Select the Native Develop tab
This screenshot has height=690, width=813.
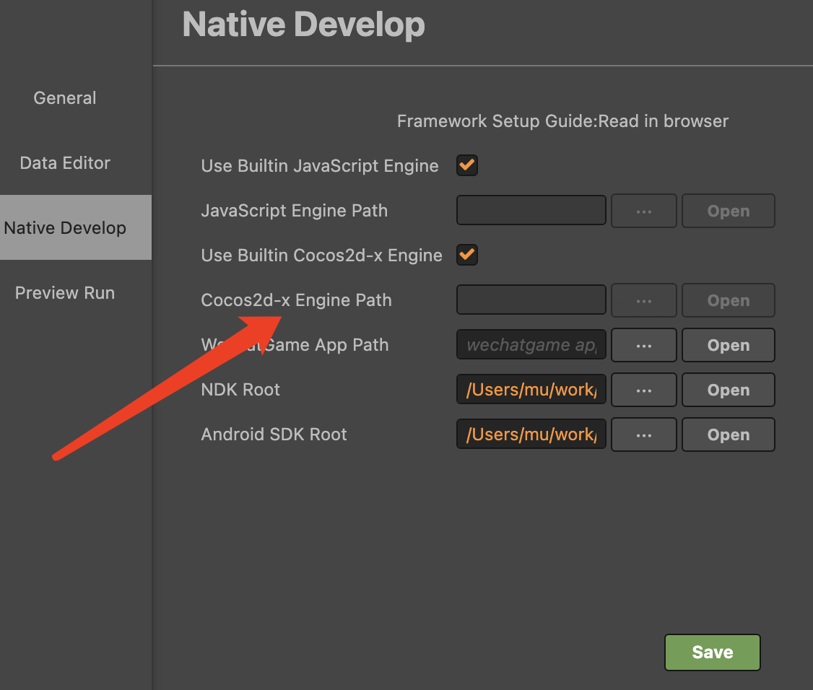pyautogui.click(x=65, y=228)
